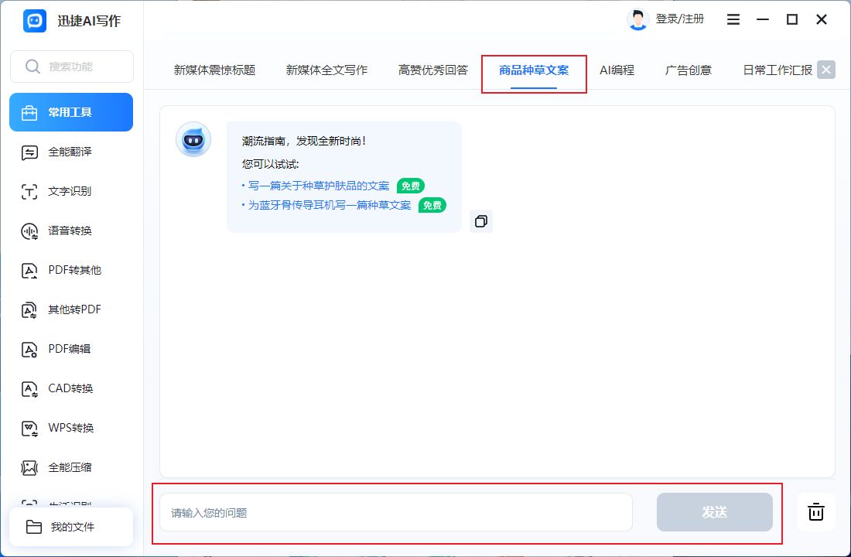Copy the assistant message with the copy icon
Image resolution: width=851 pixels, height=557 pixels.
481,221
